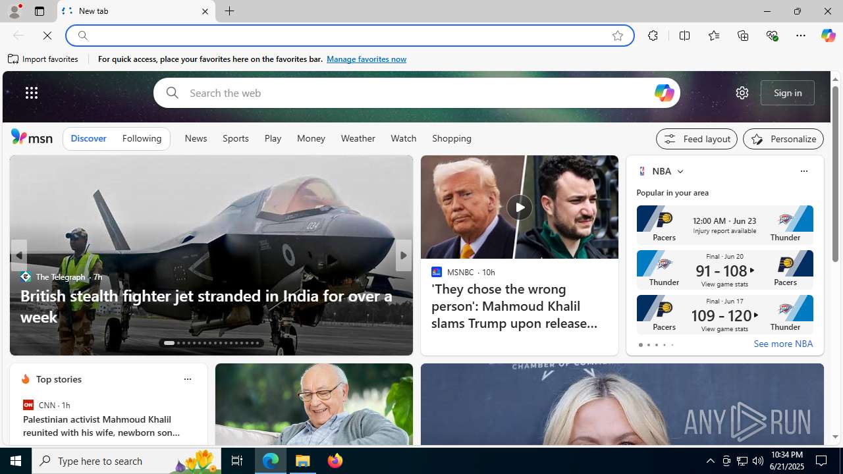
Task: Open the Sports menu item
Action: [x=235, y=138]
